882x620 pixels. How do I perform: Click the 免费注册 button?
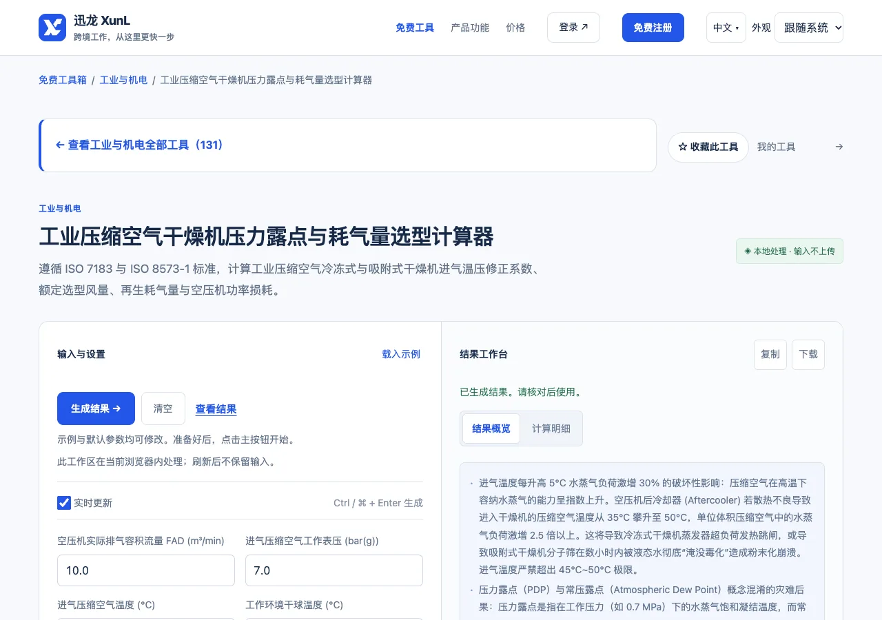pyautogui.click(x=653, y=28)
